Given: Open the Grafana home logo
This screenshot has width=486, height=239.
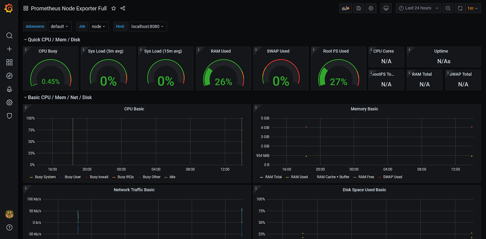Looking at the screenshot, I should (9, 8).
